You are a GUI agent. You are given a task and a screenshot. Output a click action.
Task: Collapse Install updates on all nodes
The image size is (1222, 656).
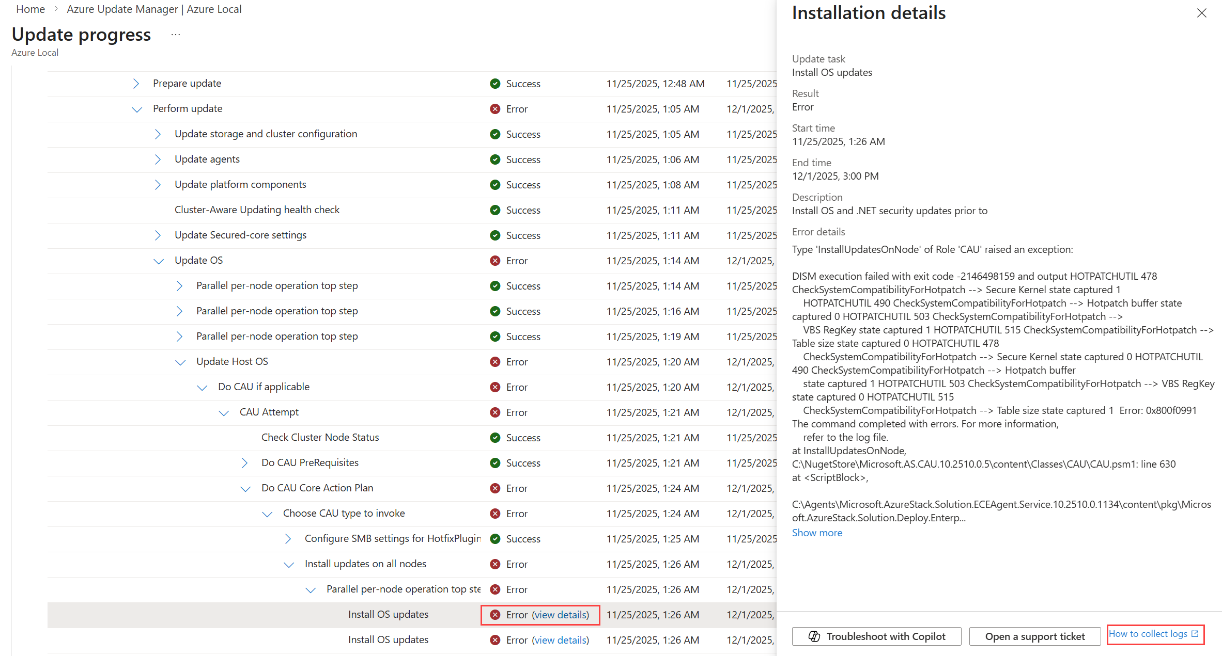tap(289, 565)
